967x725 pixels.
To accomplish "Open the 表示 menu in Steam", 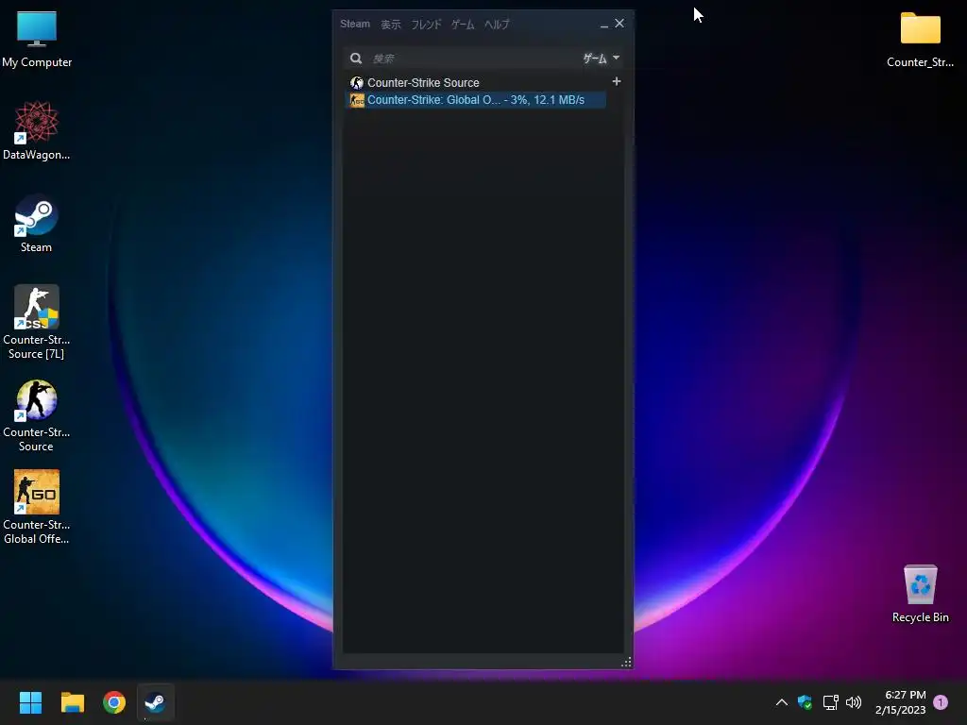I will pos(390,24).
